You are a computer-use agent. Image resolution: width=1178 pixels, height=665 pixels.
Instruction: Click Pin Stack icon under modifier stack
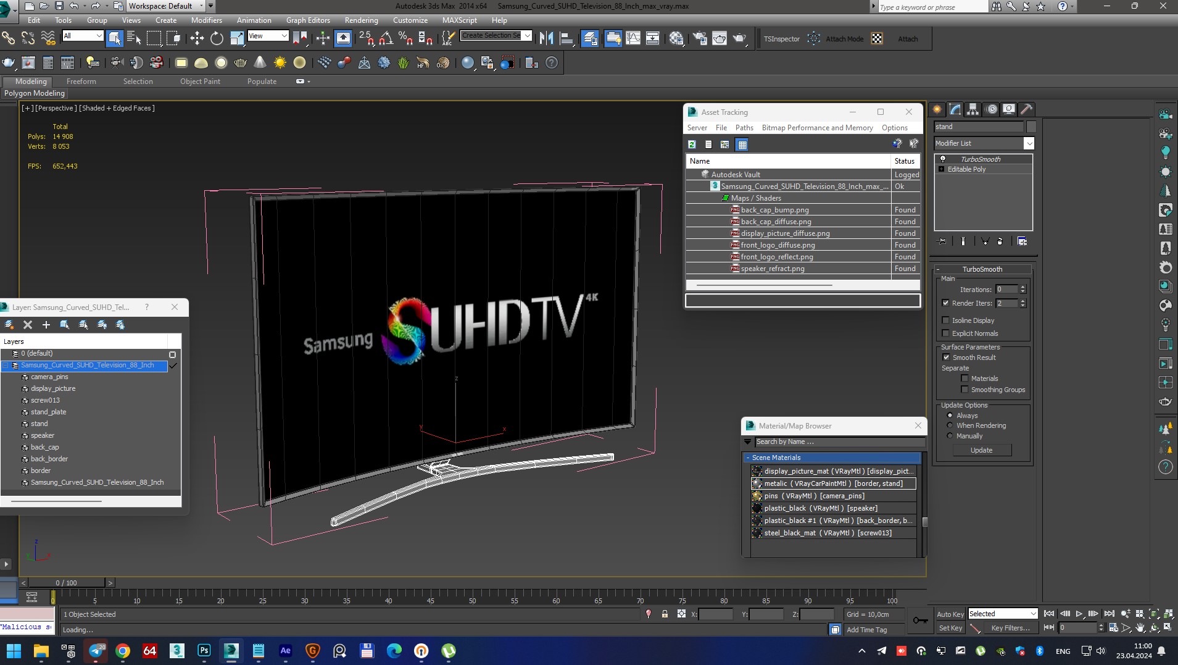(x=942, y=241)
